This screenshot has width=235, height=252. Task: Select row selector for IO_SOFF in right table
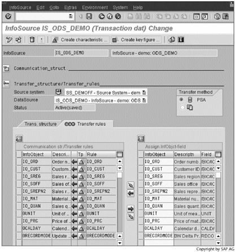coord(141,183)
